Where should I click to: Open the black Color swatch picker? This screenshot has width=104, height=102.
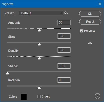24,97
